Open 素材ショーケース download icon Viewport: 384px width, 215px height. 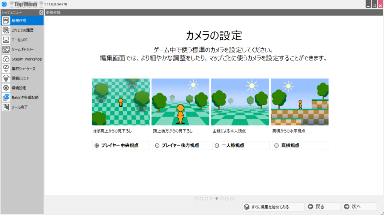pos(6,69)
